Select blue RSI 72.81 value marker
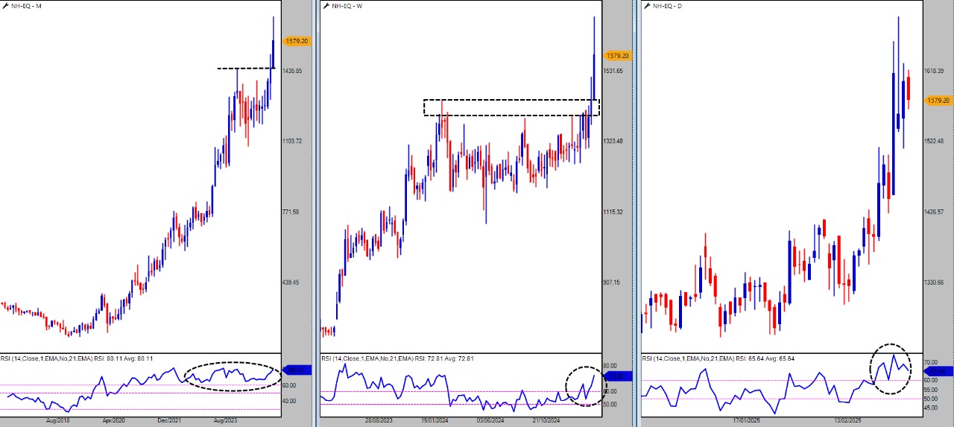The width and height of the screenshot is (954, 427). click(620, 376)
